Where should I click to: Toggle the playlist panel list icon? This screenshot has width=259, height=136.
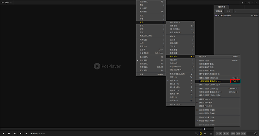pos(211,133)
